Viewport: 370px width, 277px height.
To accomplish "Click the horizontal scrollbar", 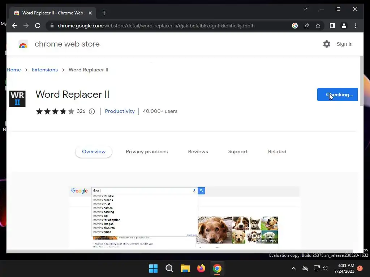I will click(x=180, y=251).
